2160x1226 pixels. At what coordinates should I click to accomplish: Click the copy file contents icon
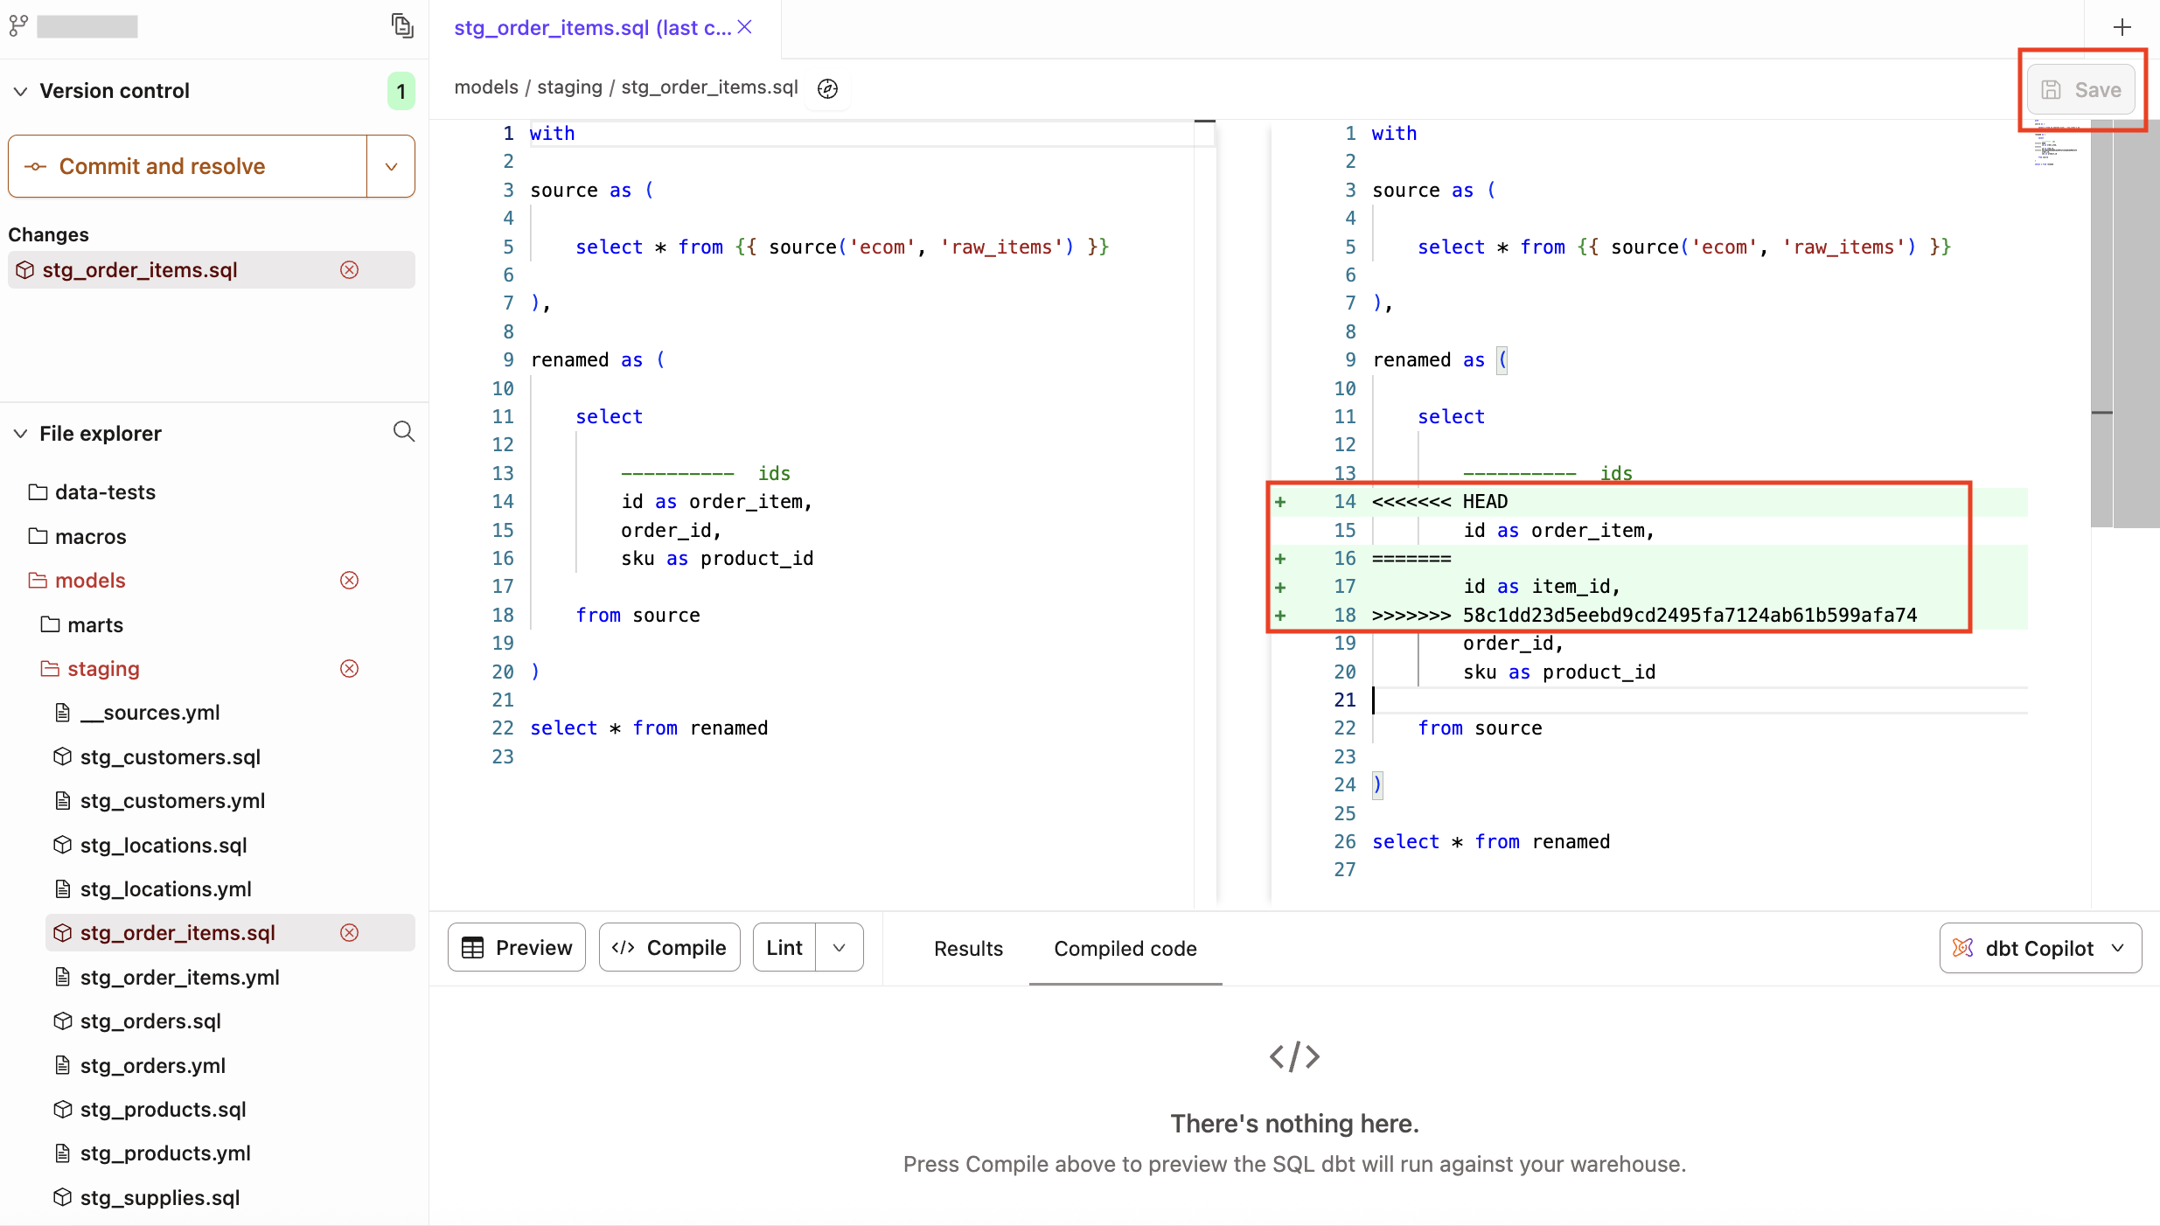pyautogui.click(x=401, y=25)
